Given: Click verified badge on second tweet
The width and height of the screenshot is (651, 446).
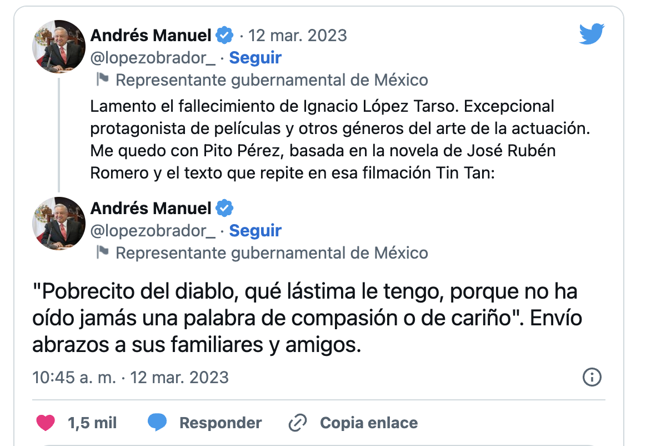Looking at the screenshot, I should 224,209.
